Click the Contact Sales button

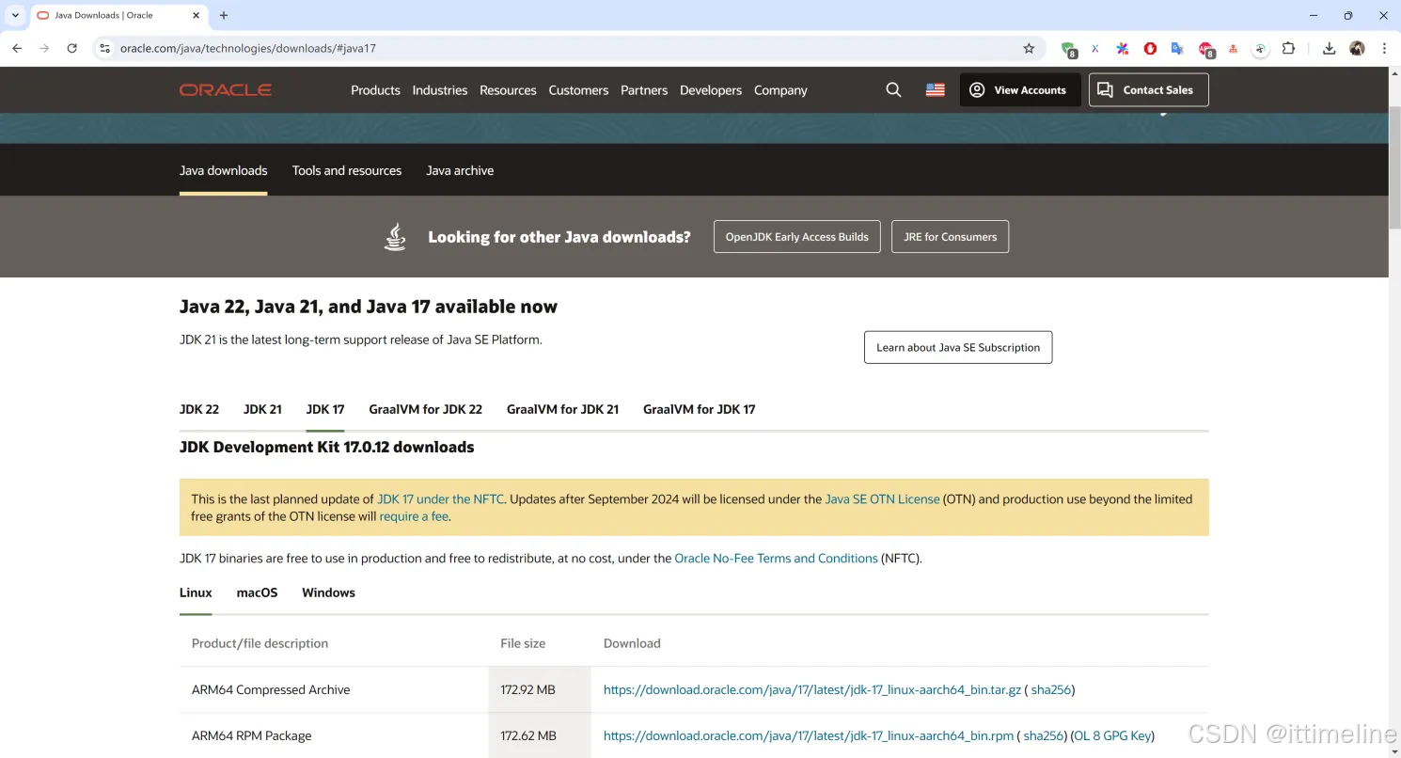click(x=1149, y=90)
